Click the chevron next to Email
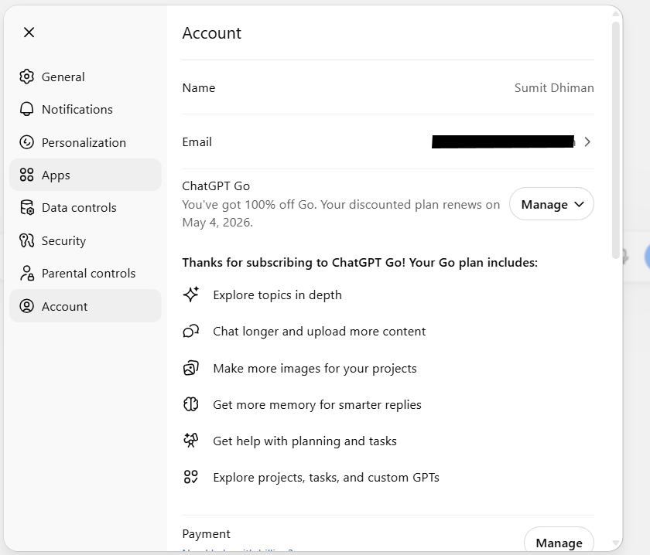The width and height of the screenshot is (650, 555). click(587, 142)
